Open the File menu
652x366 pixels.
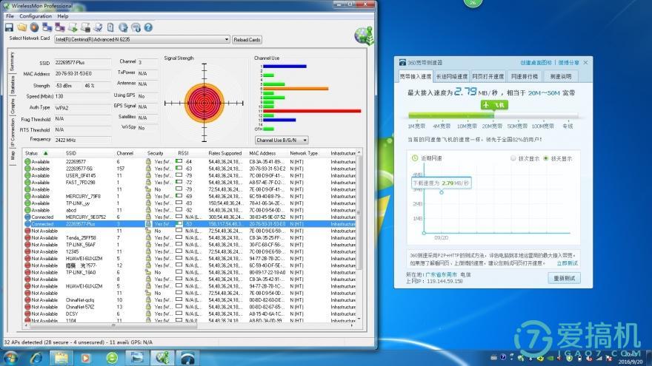click(x=10, y=16)
